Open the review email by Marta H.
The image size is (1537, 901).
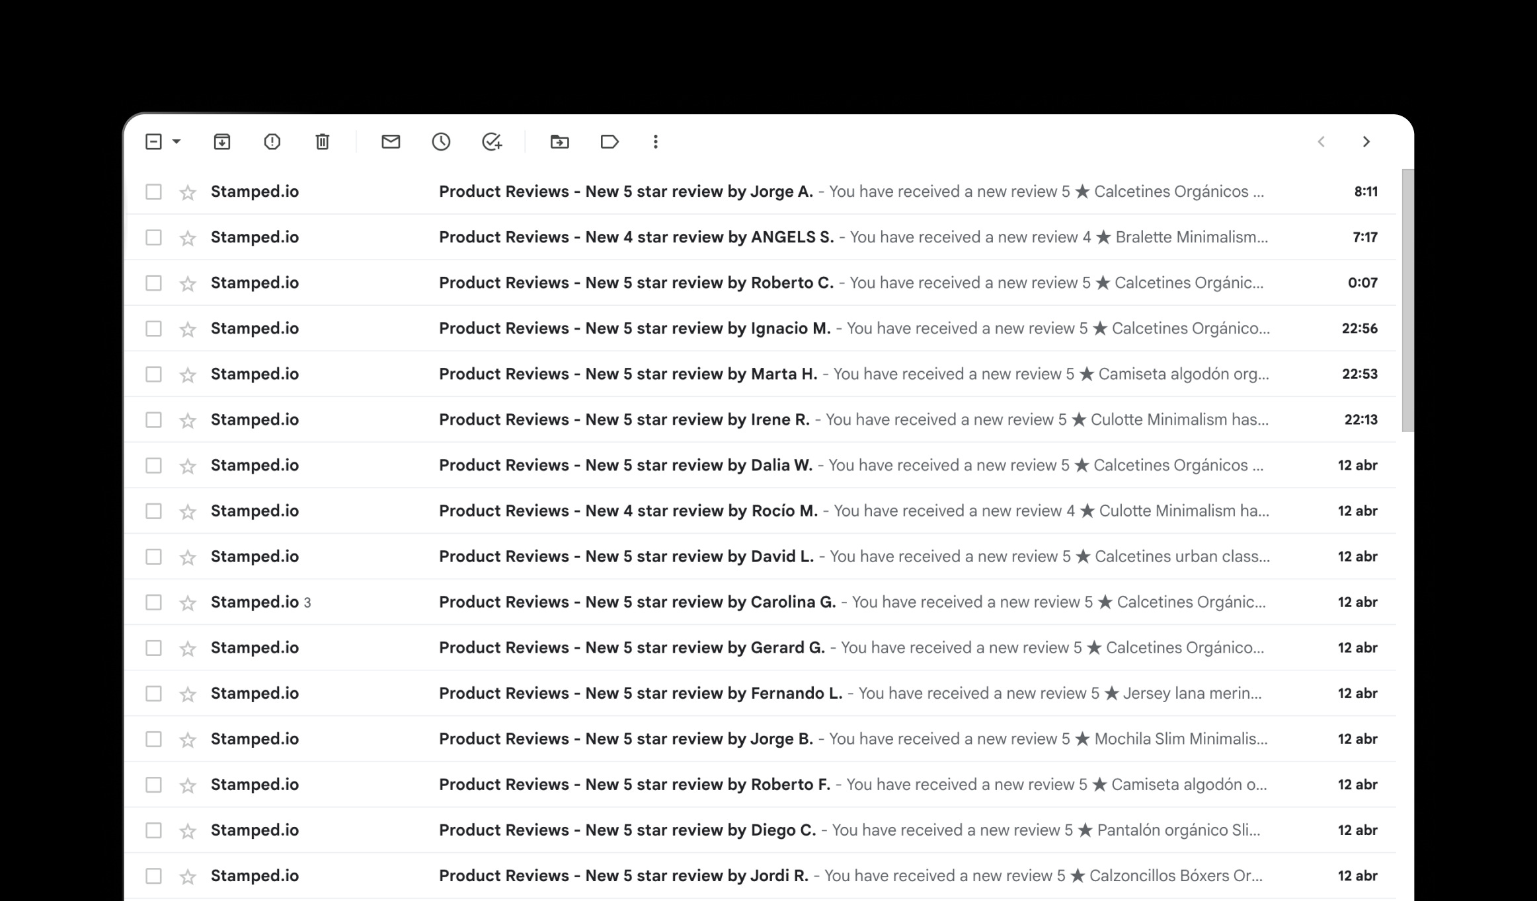coord(760,374)
